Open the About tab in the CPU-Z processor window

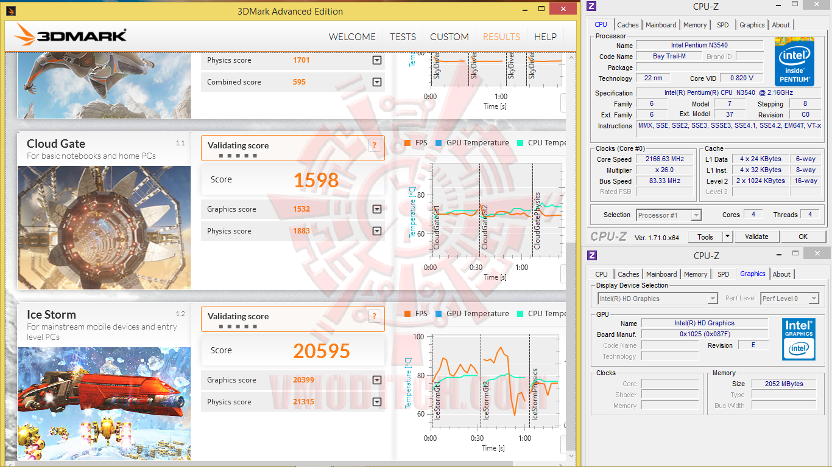tap(781, 25)
